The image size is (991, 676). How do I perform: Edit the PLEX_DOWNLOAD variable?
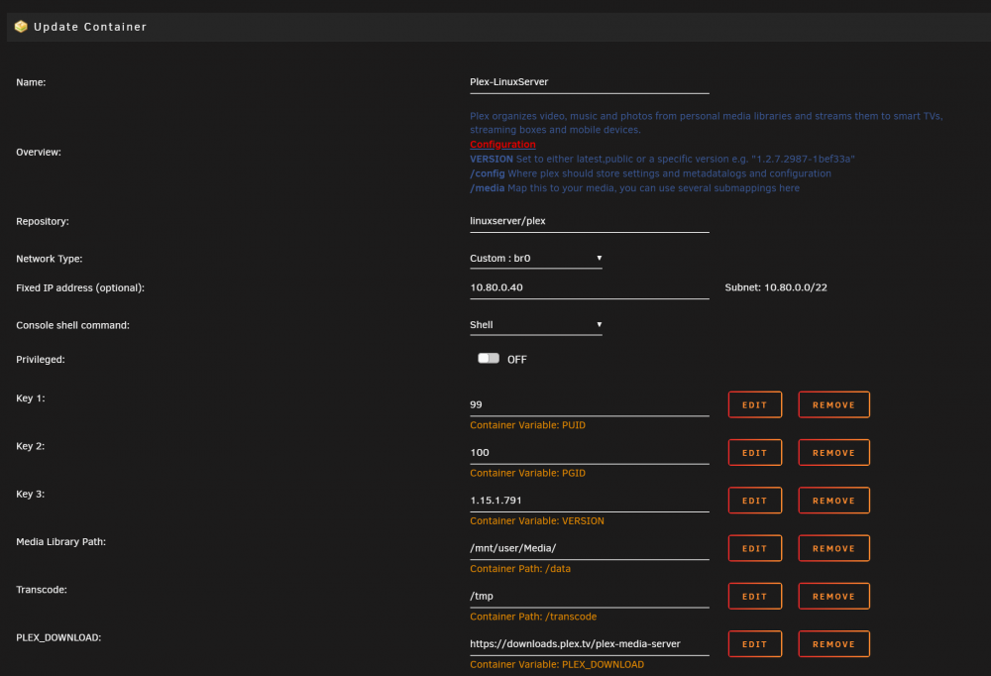754,643
